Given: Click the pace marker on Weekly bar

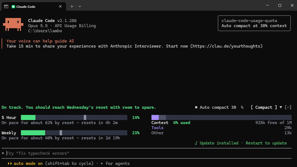Looking at the screenshot, I should [61, 133].
